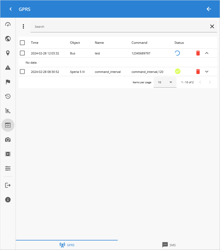The width and height of the screenshot is (220, 250).
Task: Switch to the SMS tab
Action: [x=169, y=245]
